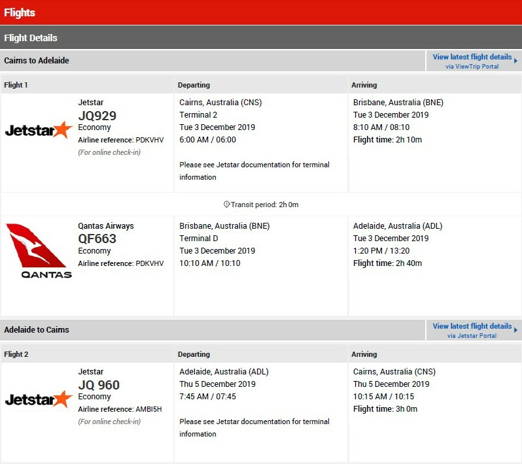Click Jetstar terminal information note for Adelaide departure
The width and height of the screenshot is (522, 464).
[254, 428]
